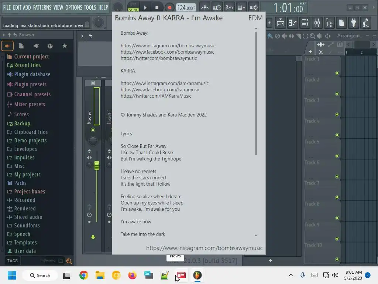Open the ADD menu

[27, 7]
